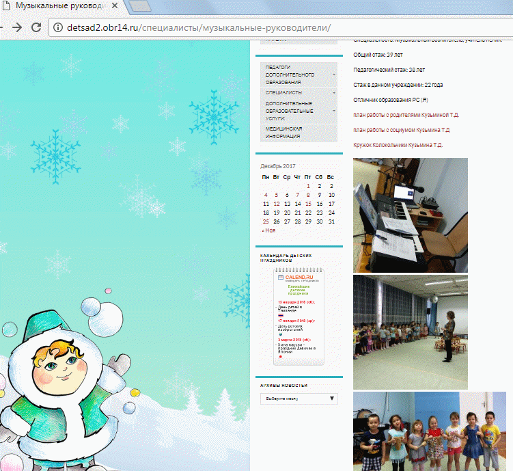Click the Thailand flag icon in calendar widget
Screen dimensions: 513x471
click(x=280, y=316)
